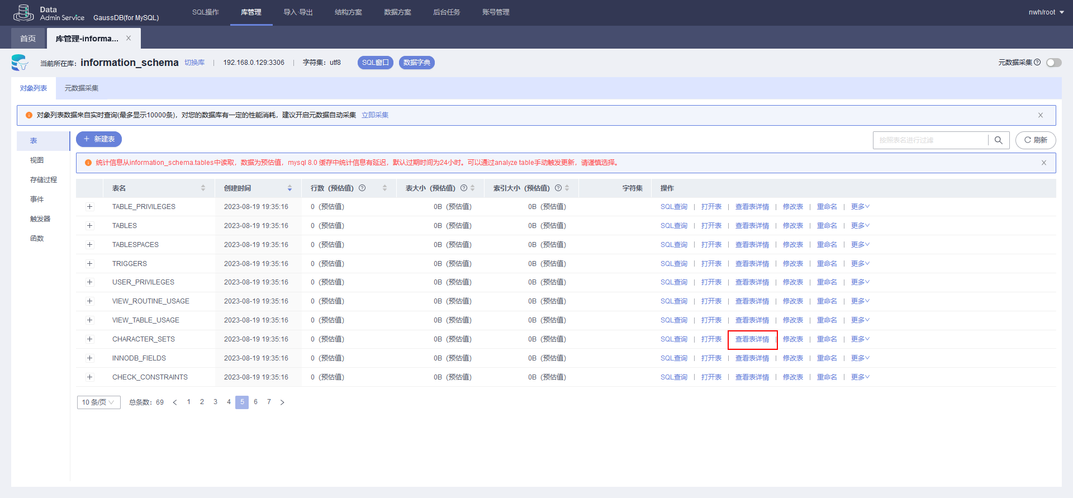The height and width of the screenshot is (498, 1073).
Task: Click 打开表 for TRIGGERS row
Action: (x=711, y=264)
